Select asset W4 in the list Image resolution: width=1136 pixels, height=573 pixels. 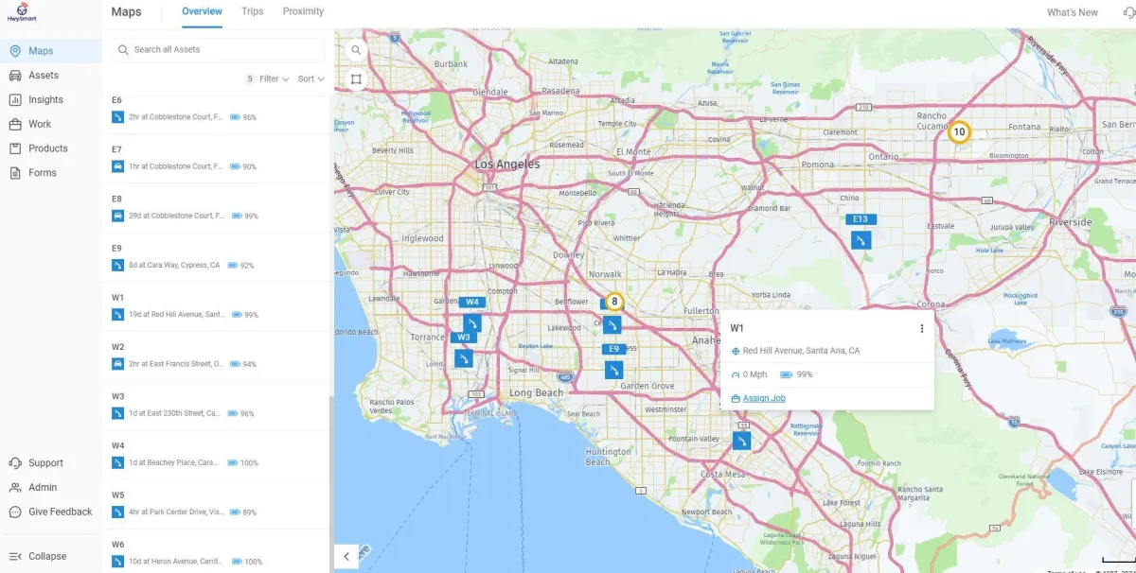point(216,454)
